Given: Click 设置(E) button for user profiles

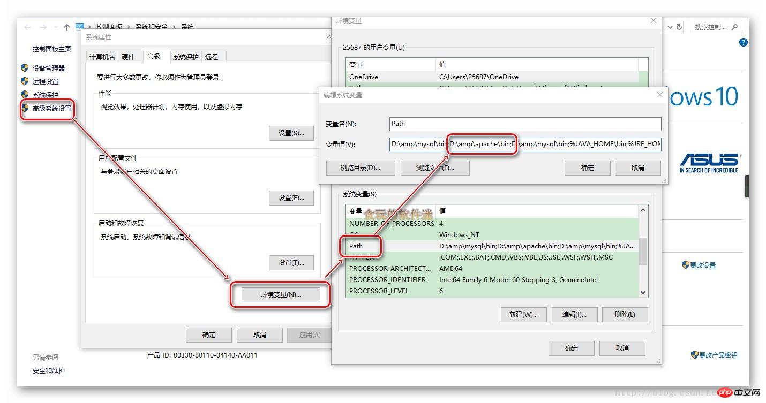Looking at the screenshot, I should (x=291, y=198).
